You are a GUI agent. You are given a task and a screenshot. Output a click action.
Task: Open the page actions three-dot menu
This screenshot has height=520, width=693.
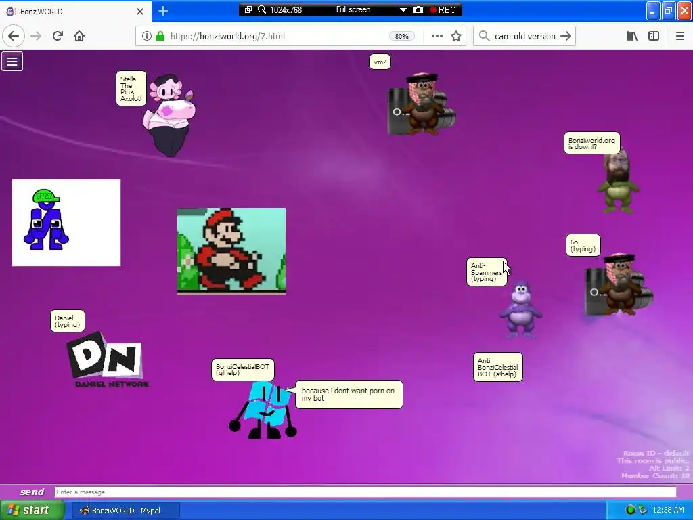pos(437,37)
